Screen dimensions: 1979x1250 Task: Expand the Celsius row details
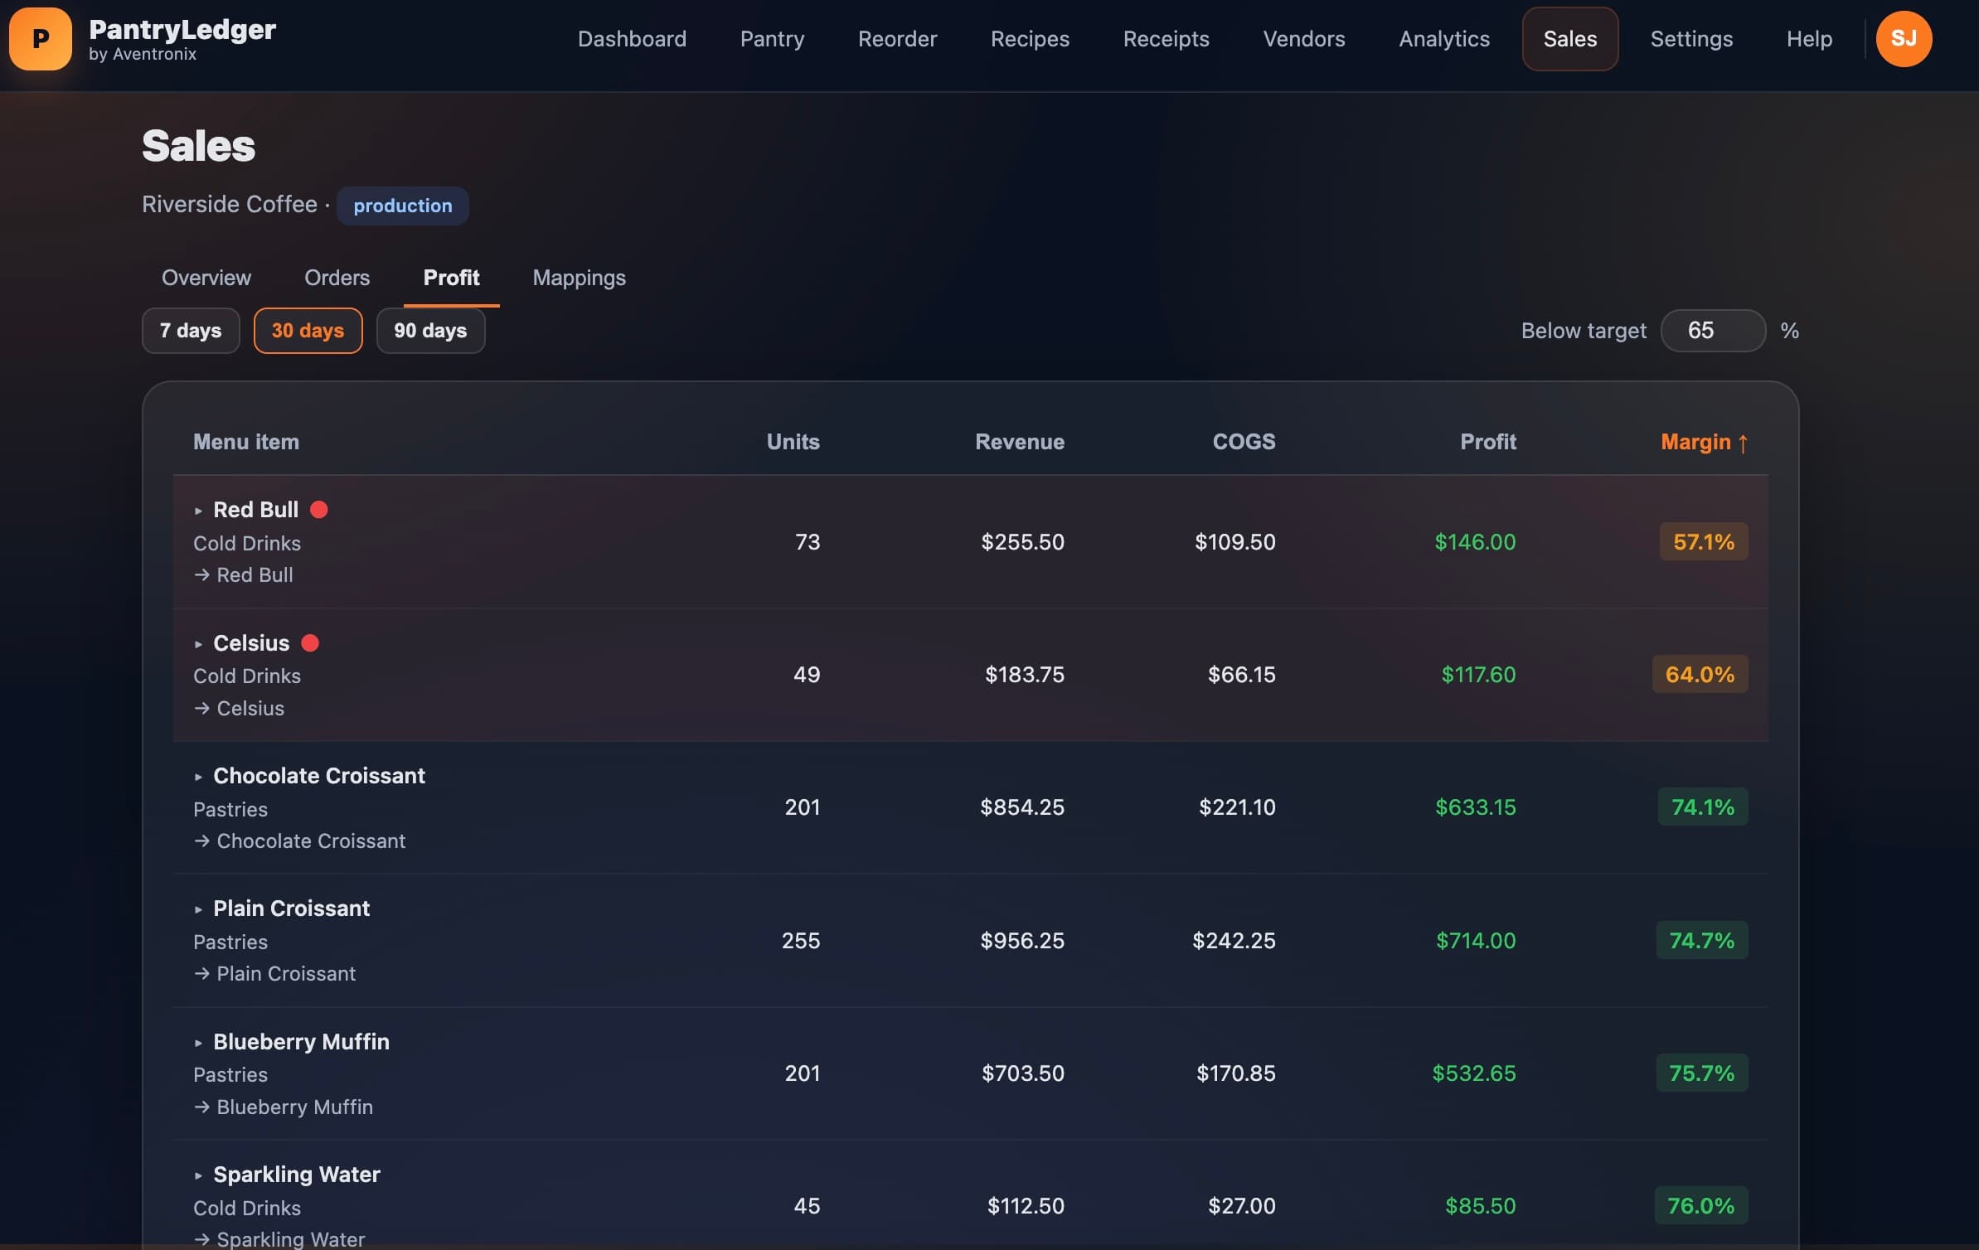click(x=198, y=644)
